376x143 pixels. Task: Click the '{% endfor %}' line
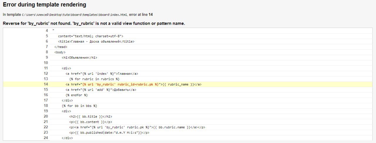coord(77,95)
